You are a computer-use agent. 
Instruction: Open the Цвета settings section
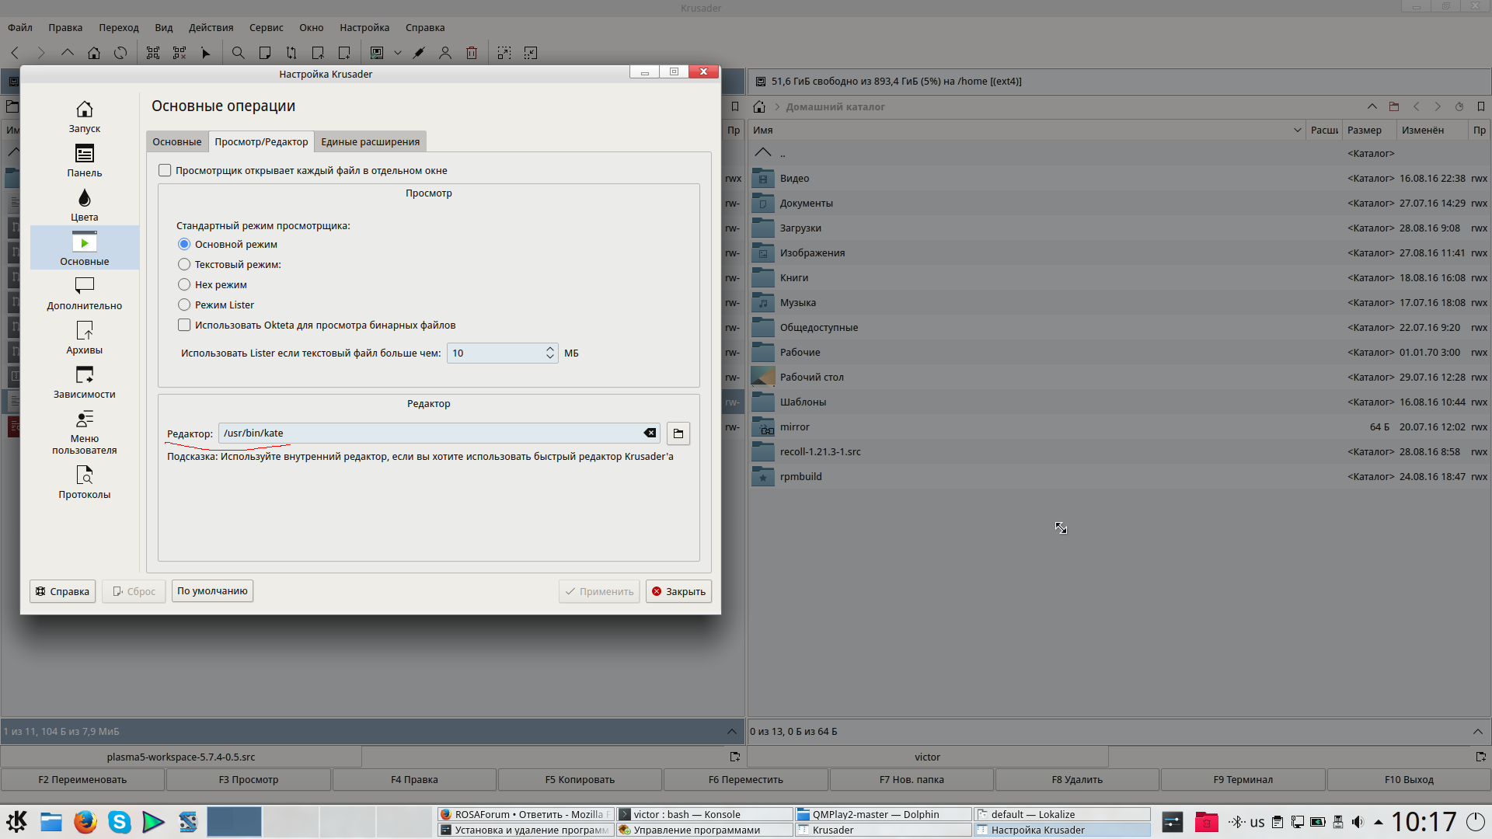coord(84,205)
